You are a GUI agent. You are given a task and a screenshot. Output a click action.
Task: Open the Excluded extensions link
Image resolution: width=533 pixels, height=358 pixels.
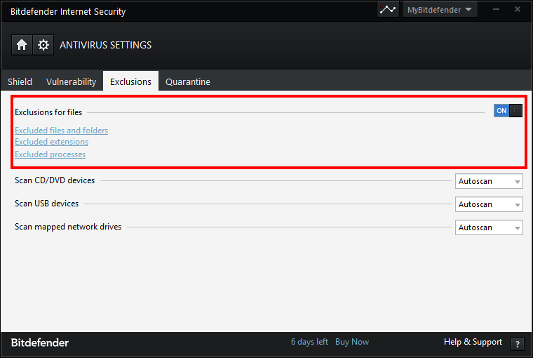tap(51, 142)
